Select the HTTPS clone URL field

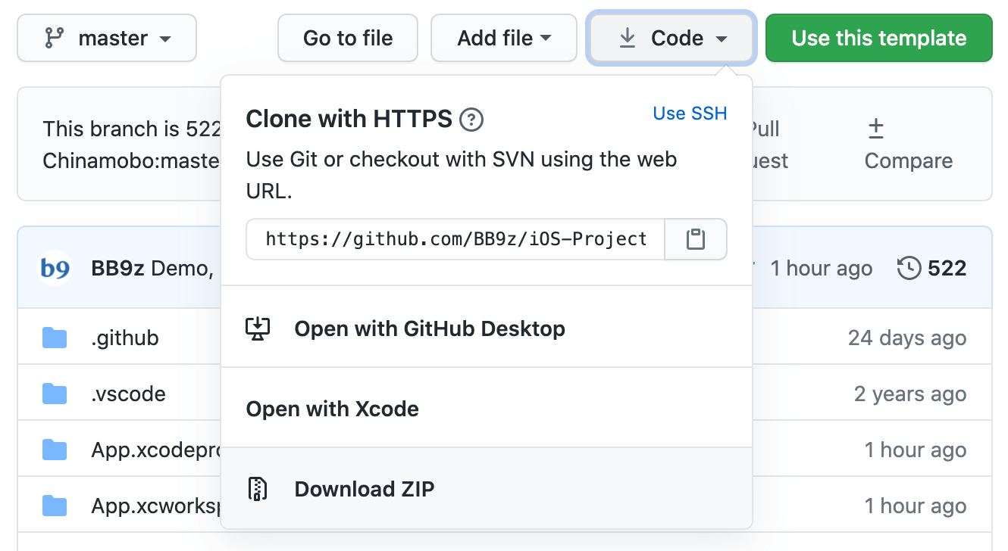455,240
